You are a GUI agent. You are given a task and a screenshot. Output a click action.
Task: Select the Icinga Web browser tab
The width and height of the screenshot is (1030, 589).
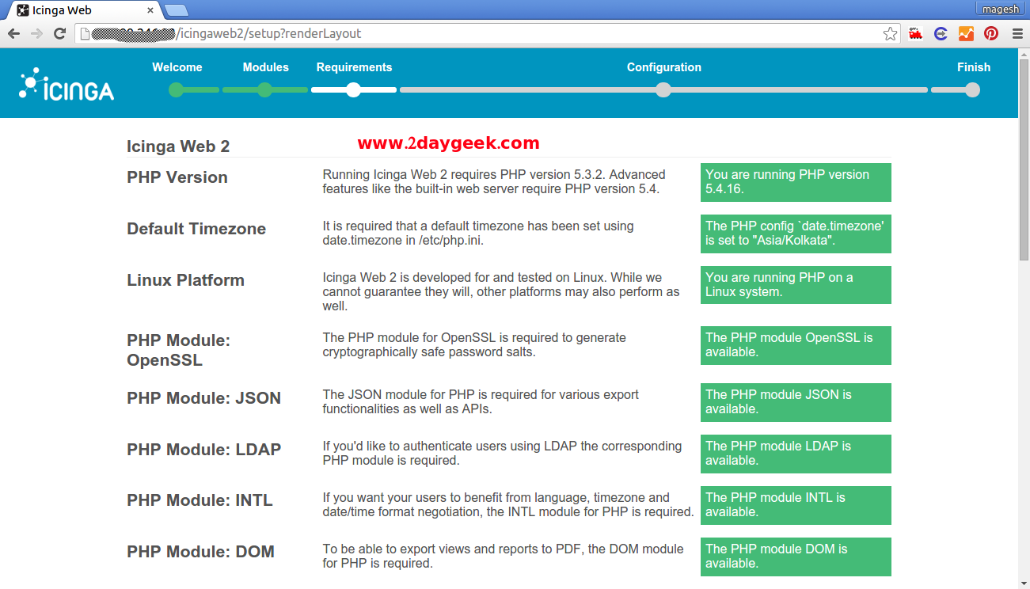coord(82,10)
